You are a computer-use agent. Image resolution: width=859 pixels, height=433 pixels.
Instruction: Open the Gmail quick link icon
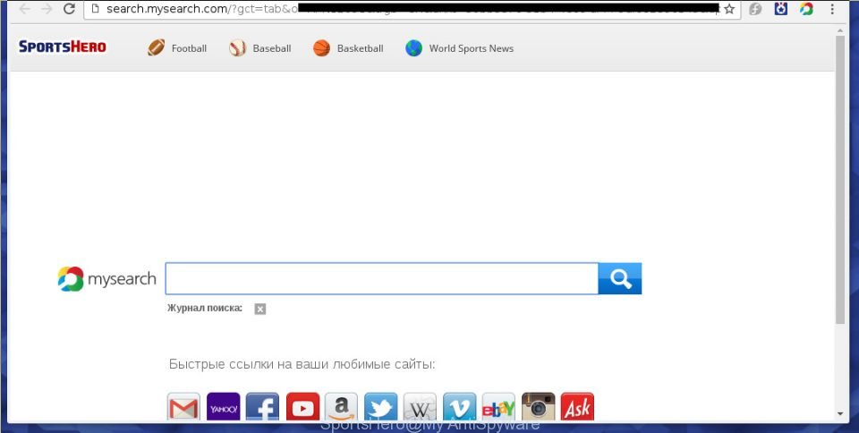(x=183, y=406)
